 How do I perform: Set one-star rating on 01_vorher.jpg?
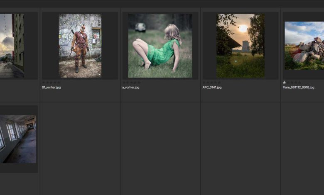click(44, 83)
